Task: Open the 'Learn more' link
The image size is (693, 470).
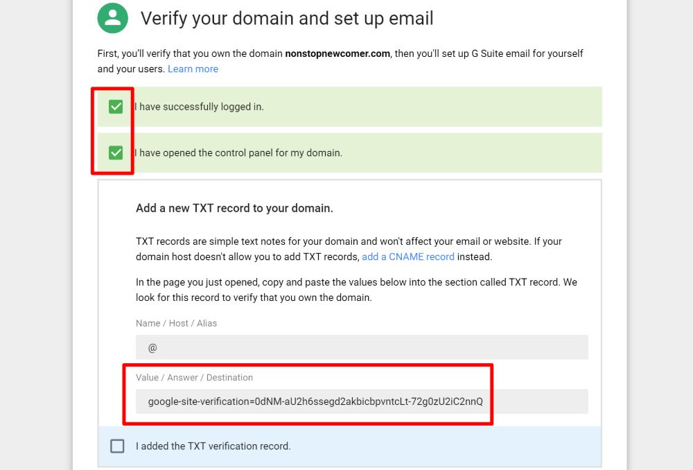Action: [x=193, y=69]
